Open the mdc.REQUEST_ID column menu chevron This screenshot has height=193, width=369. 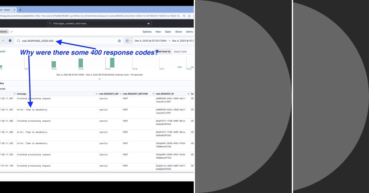188,94
